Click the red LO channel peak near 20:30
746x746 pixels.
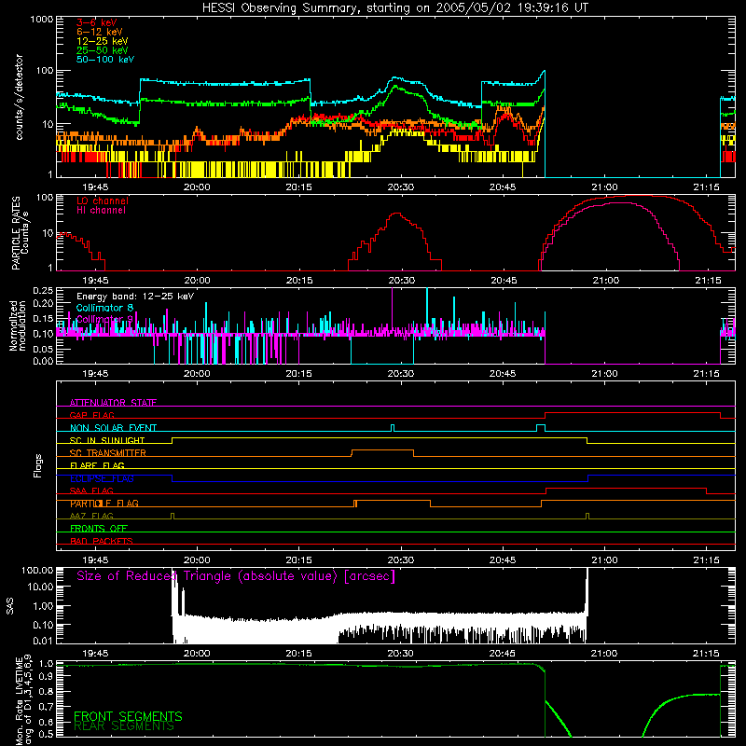(x=395, y=214)
